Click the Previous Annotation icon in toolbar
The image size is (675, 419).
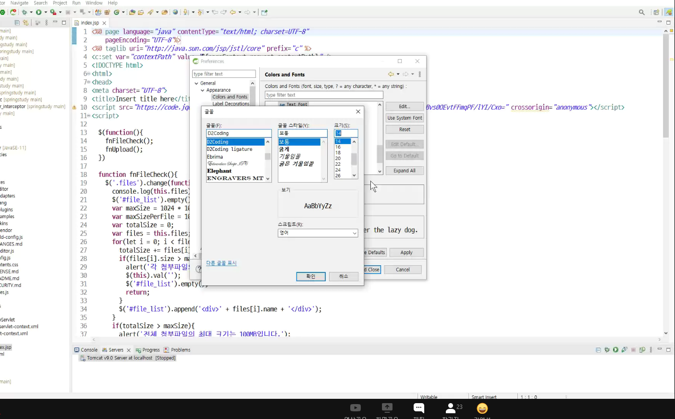200,12
